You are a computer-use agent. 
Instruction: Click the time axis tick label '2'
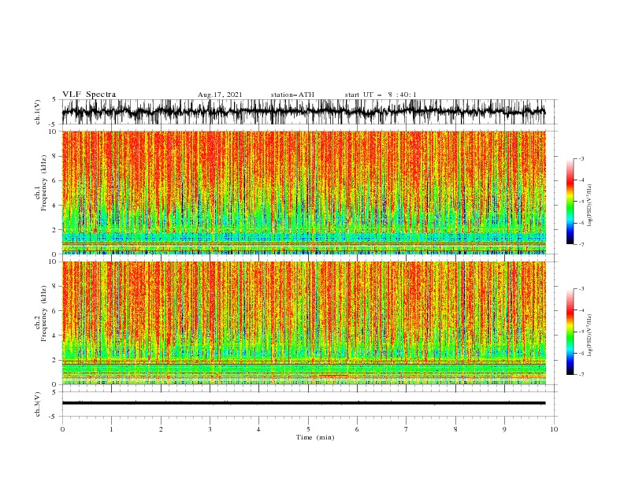161,429
